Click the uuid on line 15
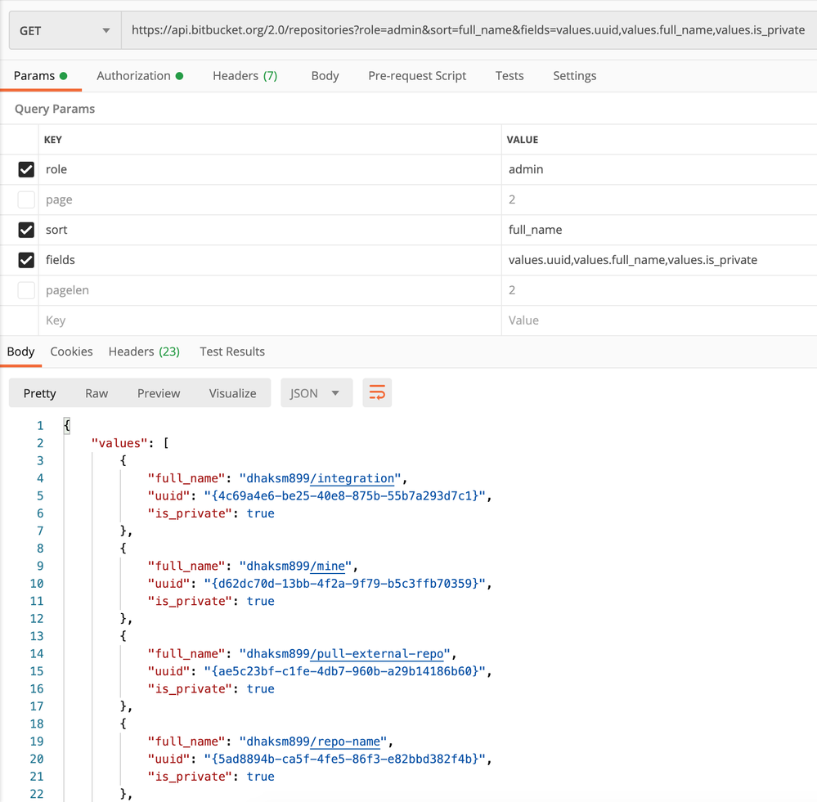This screenshot has width=817, height=802. 344,671
